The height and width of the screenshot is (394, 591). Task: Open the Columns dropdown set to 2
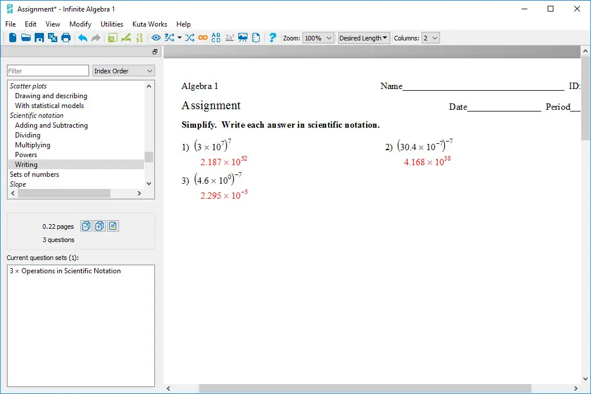[430, 38]
